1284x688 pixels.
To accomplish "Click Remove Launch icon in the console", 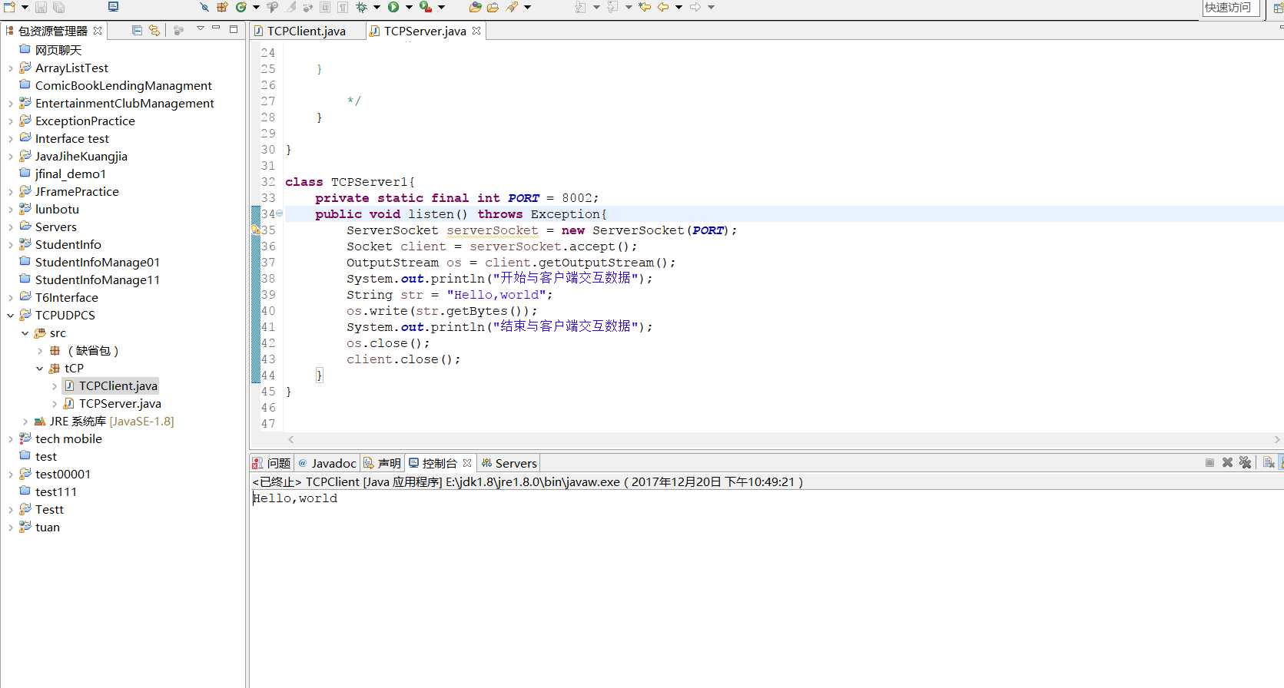I will 1227,462.
